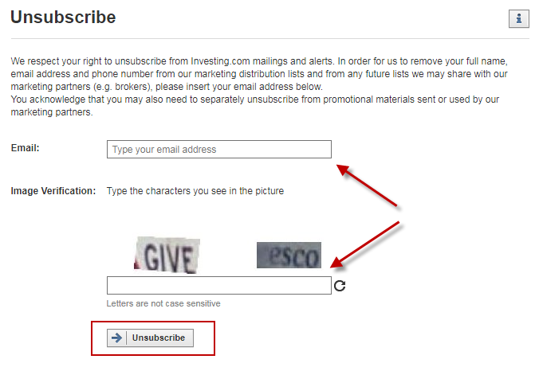Submit using the Unsubscribe button label
This screenshot has height=367, width=539.
pyautogui.click(x=159, y=338)
